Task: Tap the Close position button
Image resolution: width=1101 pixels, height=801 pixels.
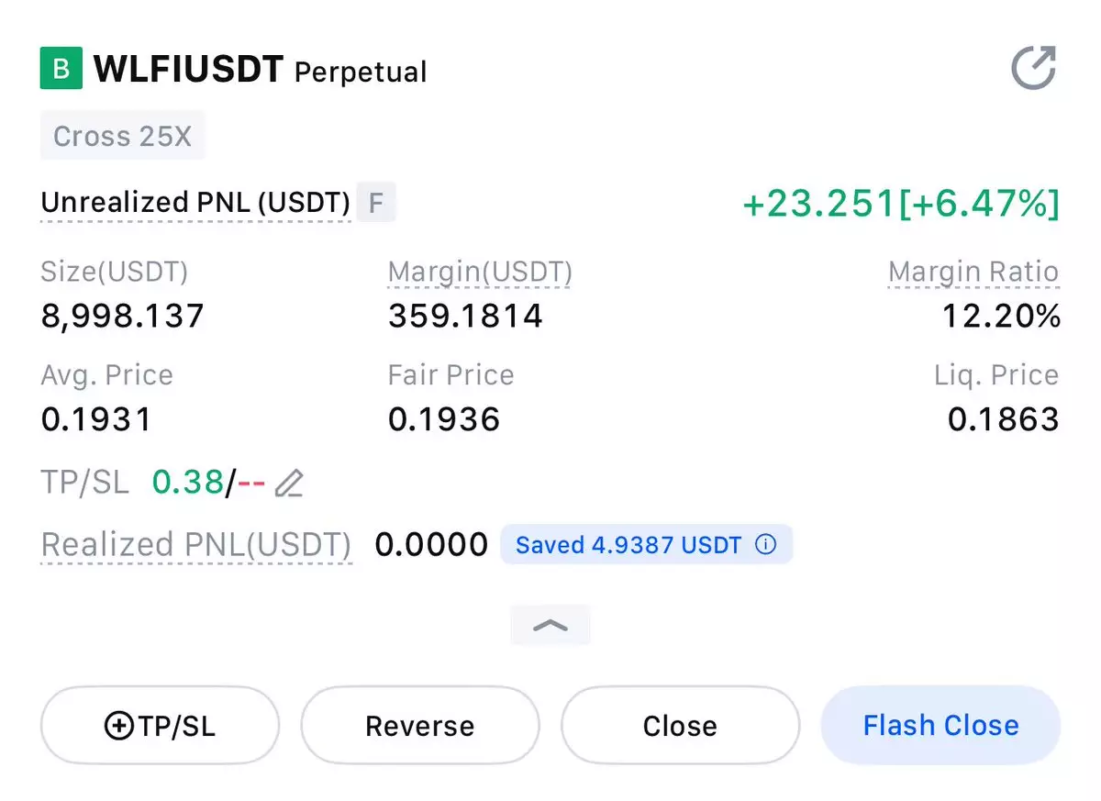Action: point(680,726)
